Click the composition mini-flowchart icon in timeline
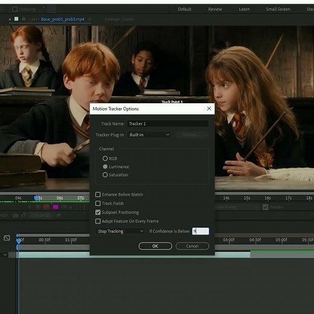Viewport: 314px width, 314px height. (x=7, y=238)
